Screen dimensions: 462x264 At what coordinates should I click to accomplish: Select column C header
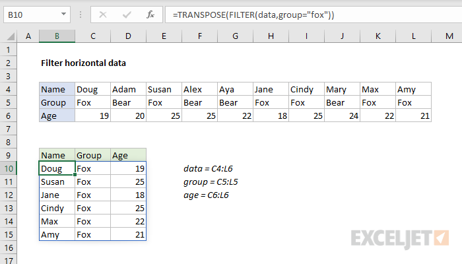pyautogui.click(x=93, y=36)
